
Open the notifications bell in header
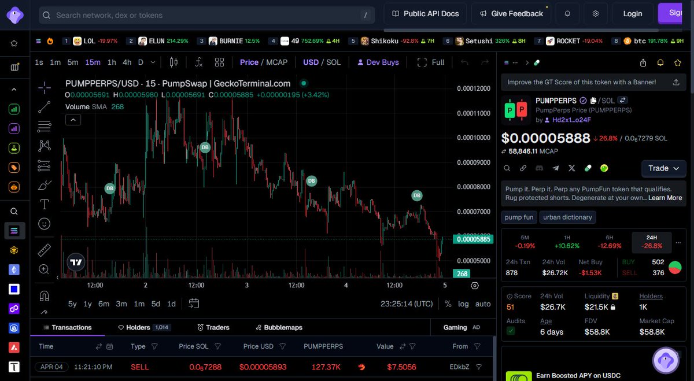(x=567, y=13)
